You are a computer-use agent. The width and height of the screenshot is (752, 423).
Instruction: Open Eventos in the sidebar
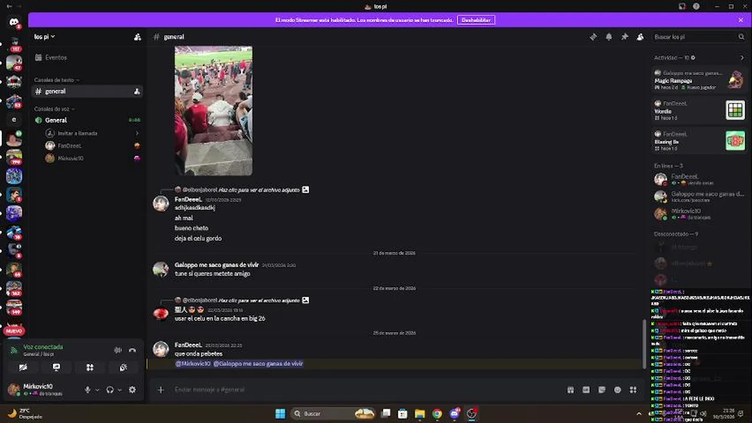point(87,58)
